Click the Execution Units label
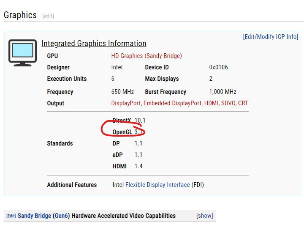Image resolution: width=304 pixels, height=233 pixels. pyautogui.click(x=67, y=79)
